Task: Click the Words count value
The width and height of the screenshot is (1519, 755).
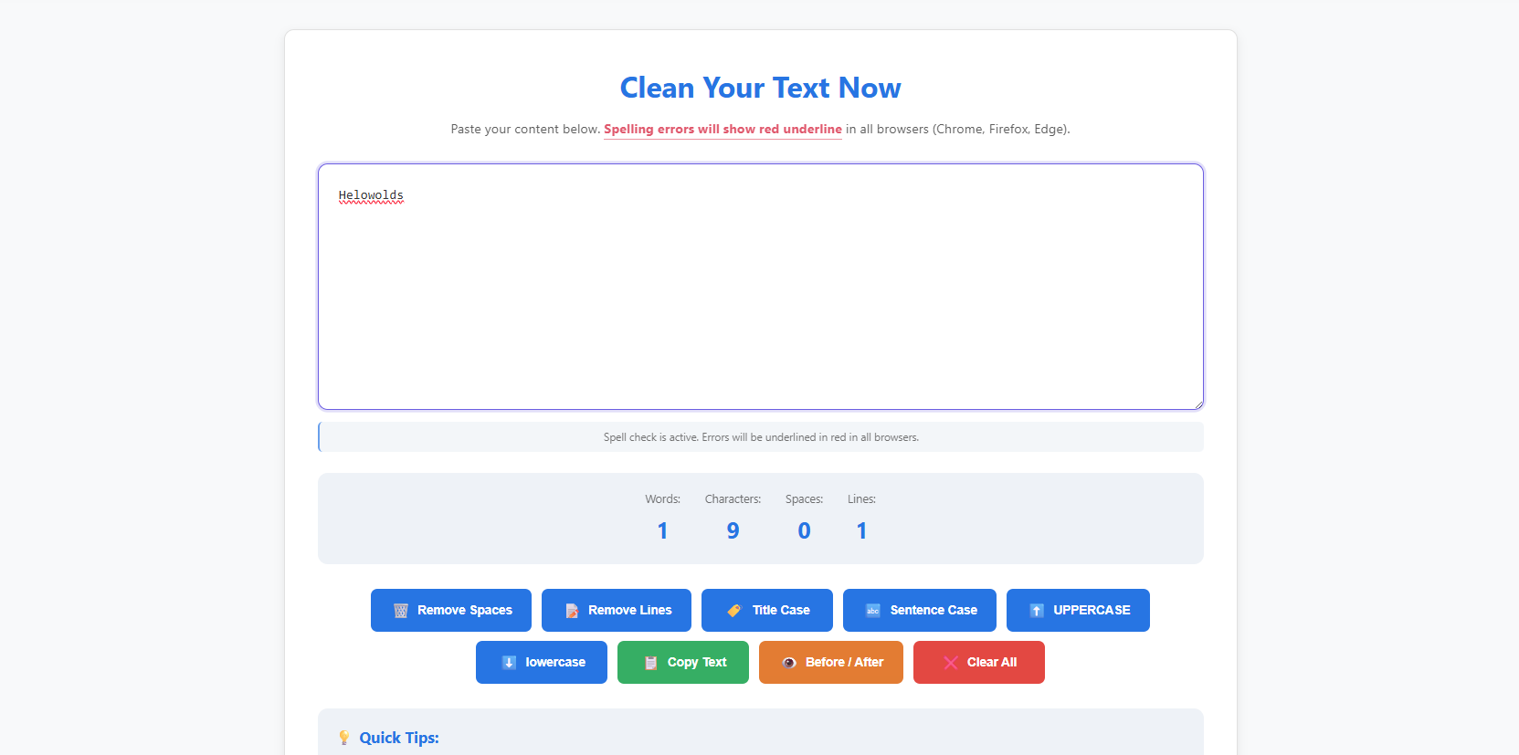Action: pos(662,530)
